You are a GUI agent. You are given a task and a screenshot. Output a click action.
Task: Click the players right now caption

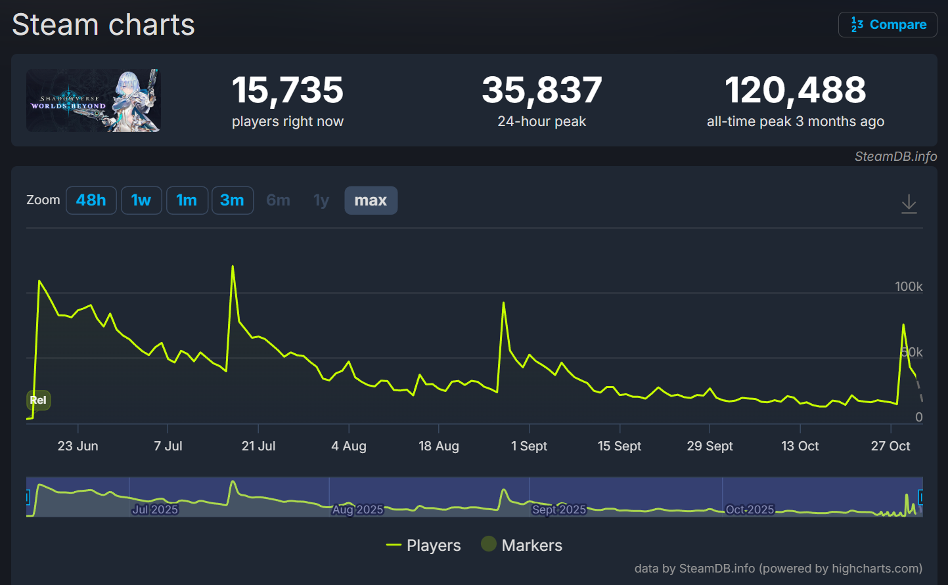pyautogui.click(x=288, y=121)
